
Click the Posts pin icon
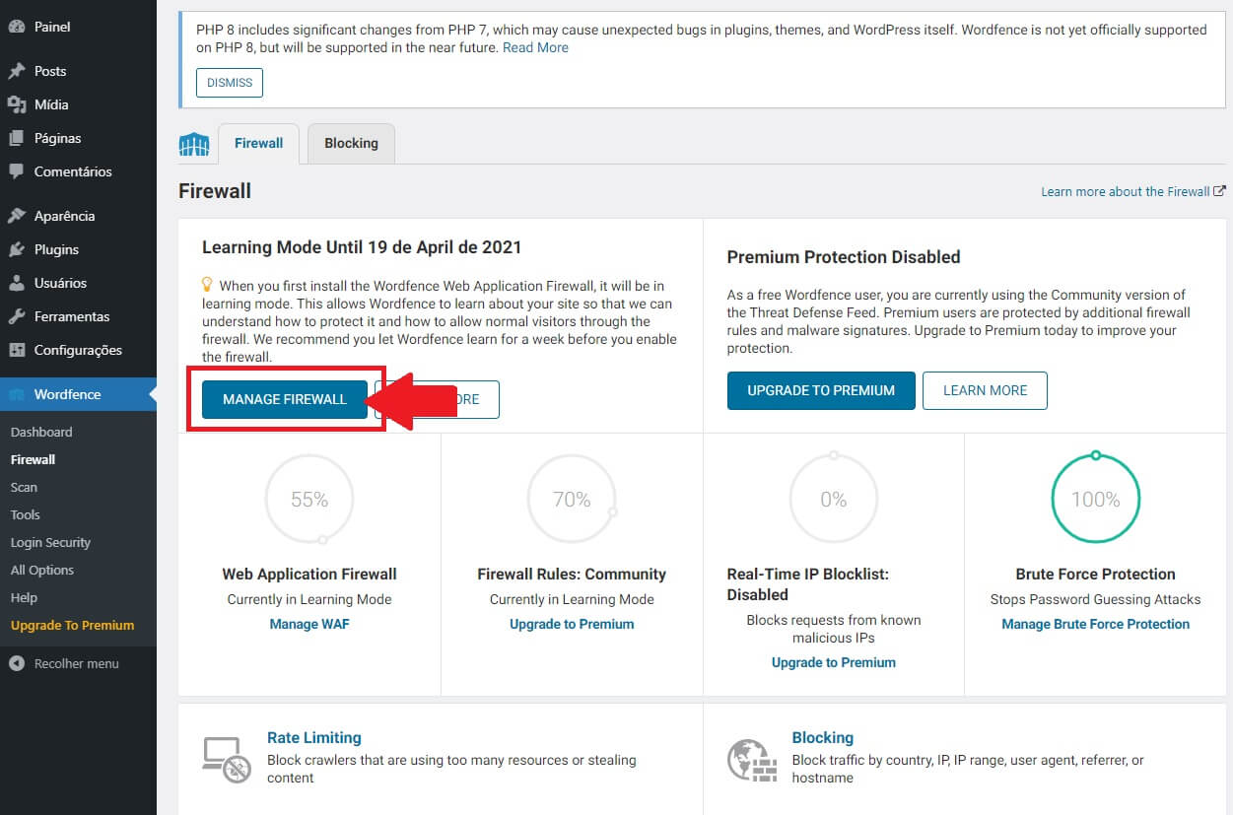pyautogui.click(x=16, y=71)
